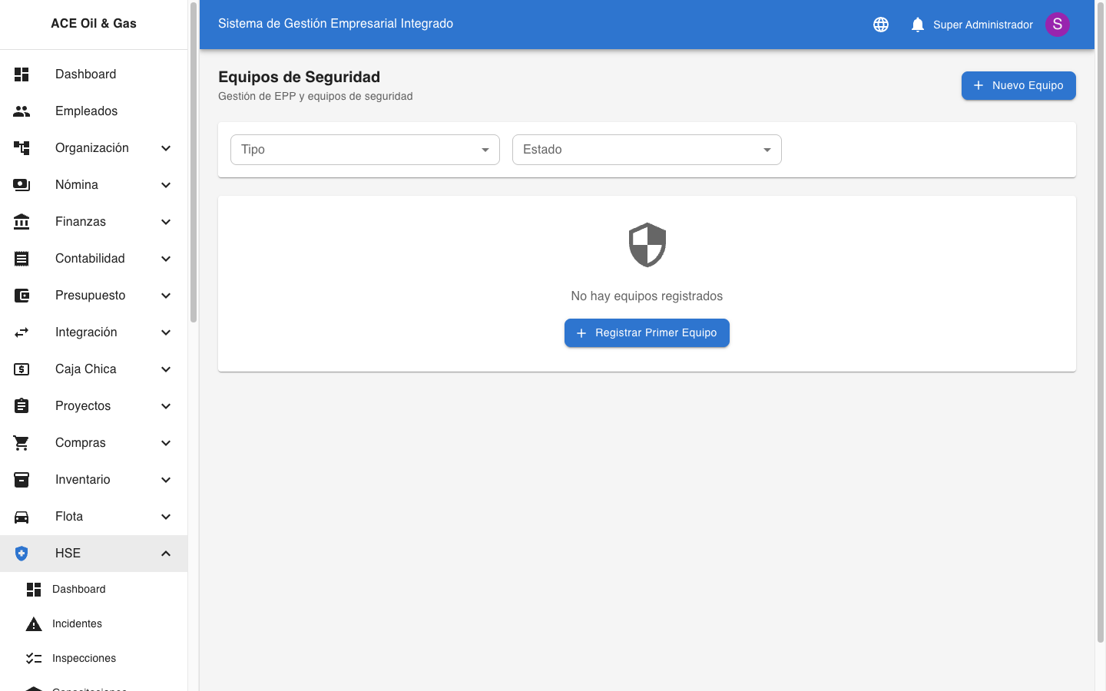Click the Compras shopping cart icon

click(22, 442)
